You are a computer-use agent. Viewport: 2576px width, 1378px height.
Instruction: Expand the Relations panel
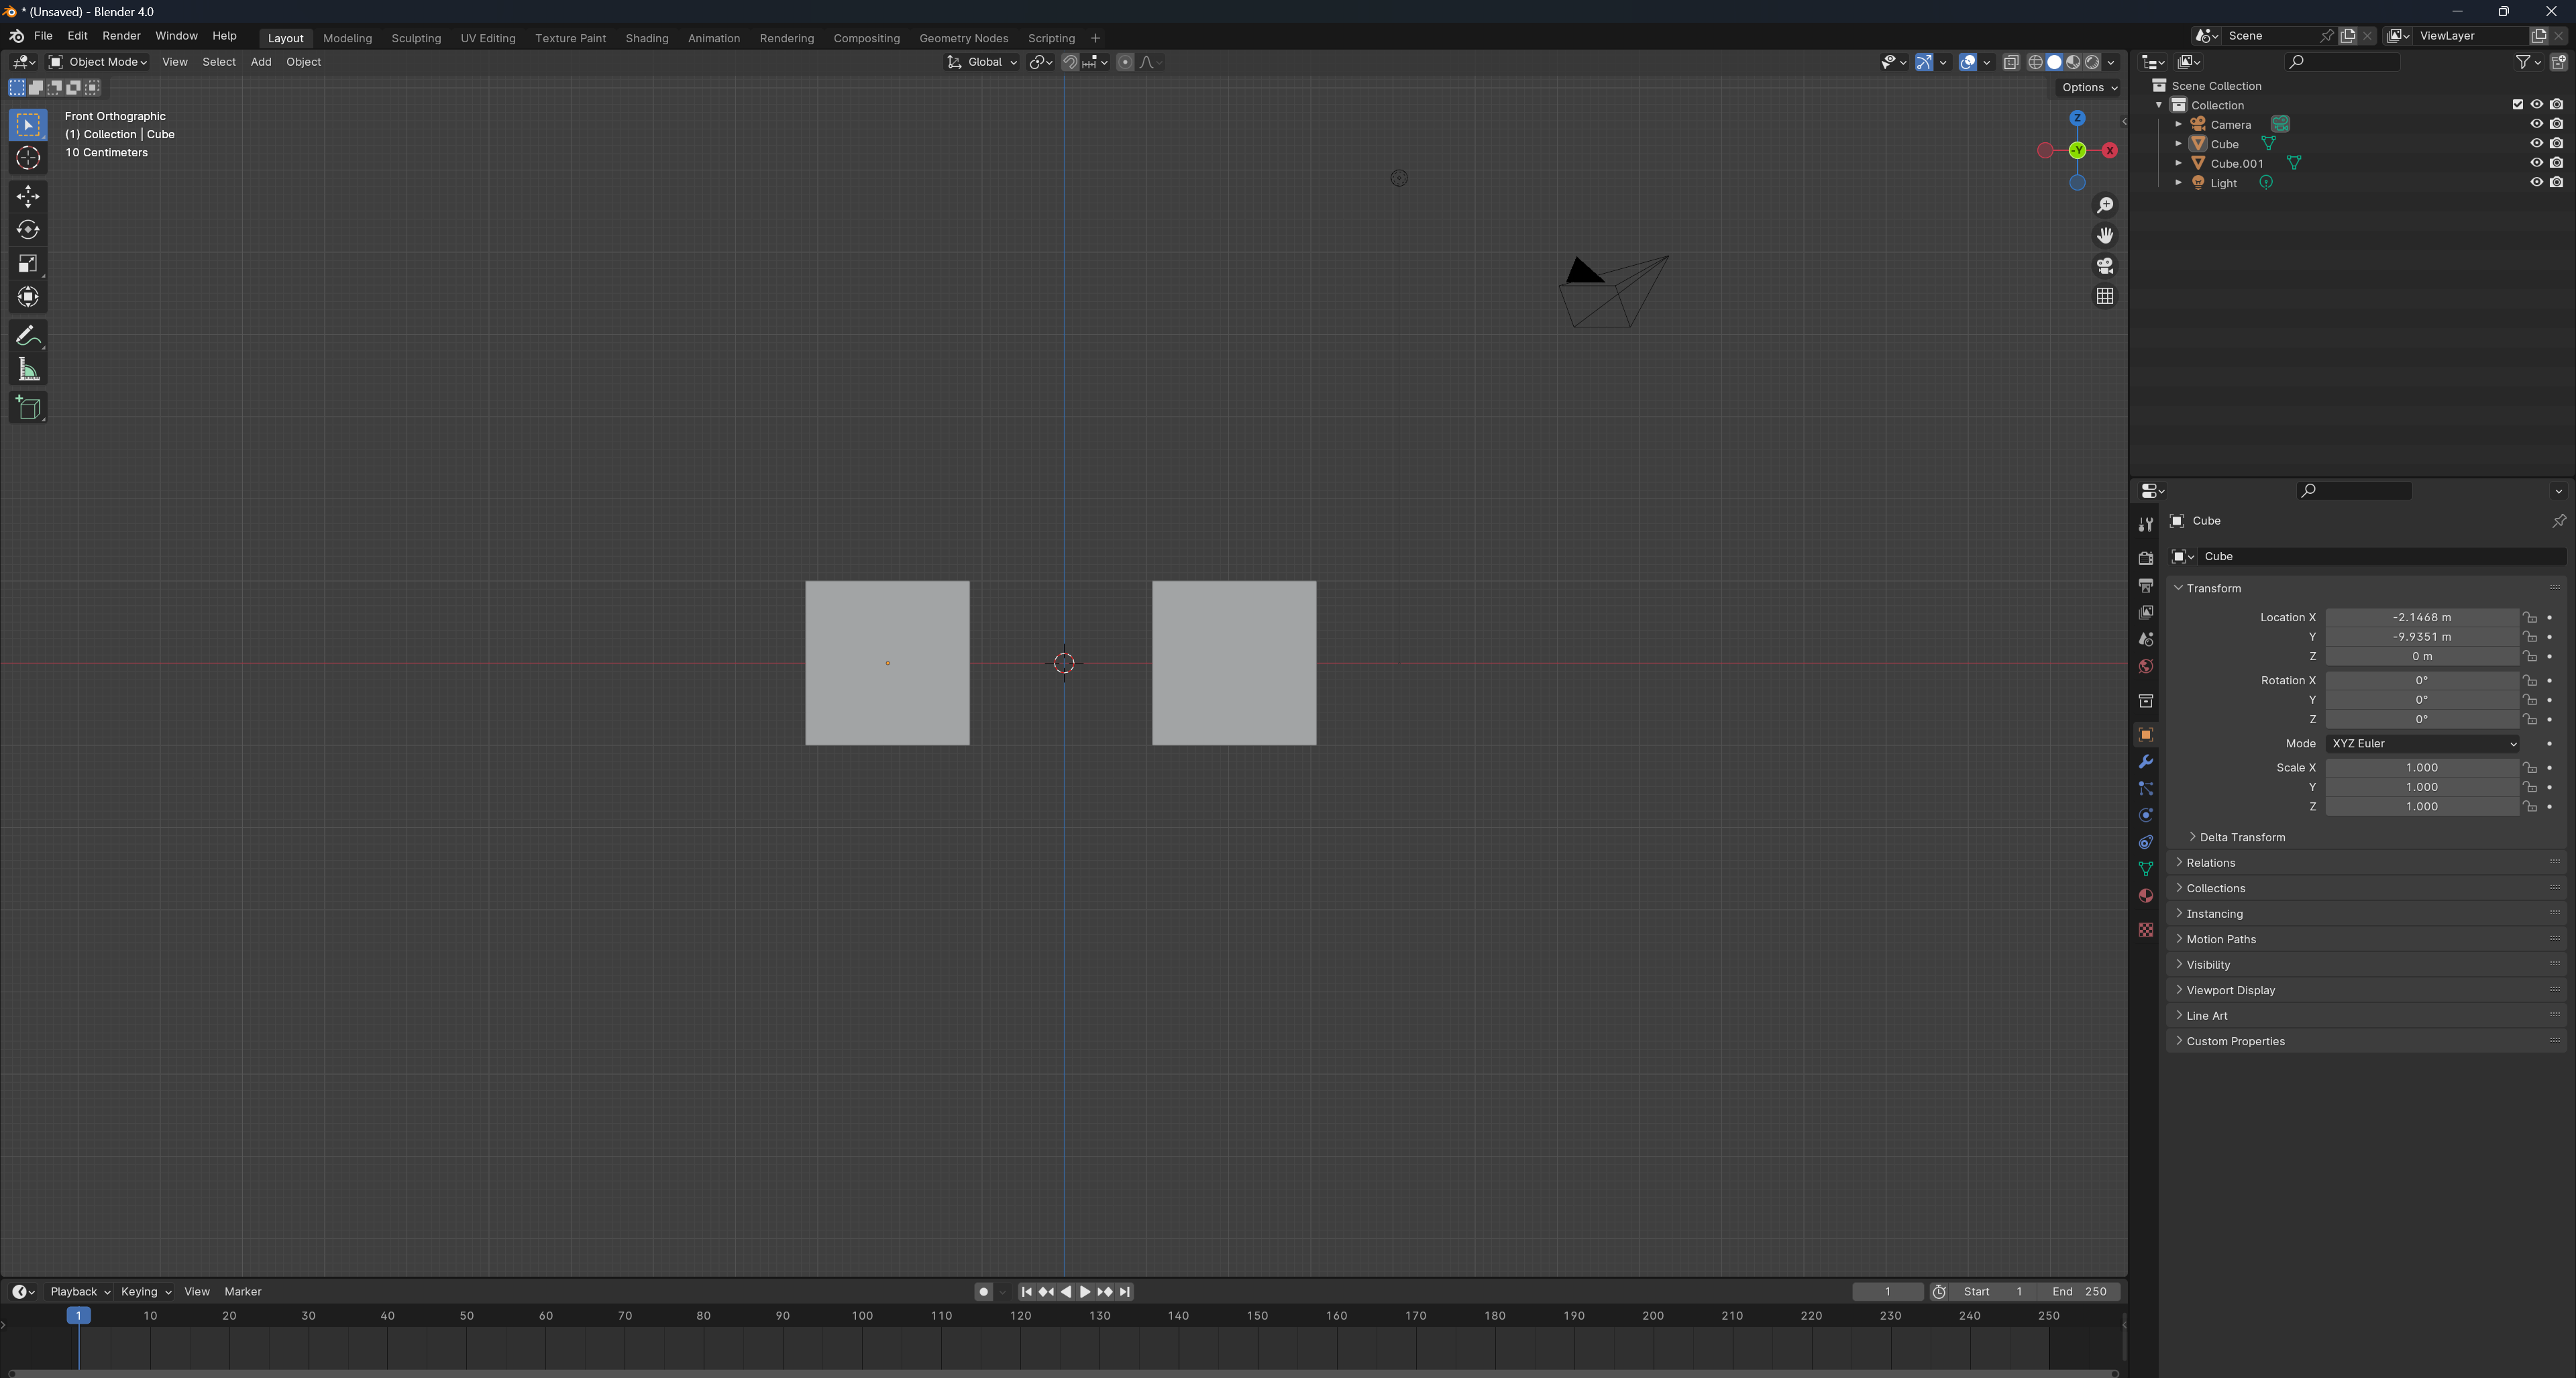click(2210, 863)
